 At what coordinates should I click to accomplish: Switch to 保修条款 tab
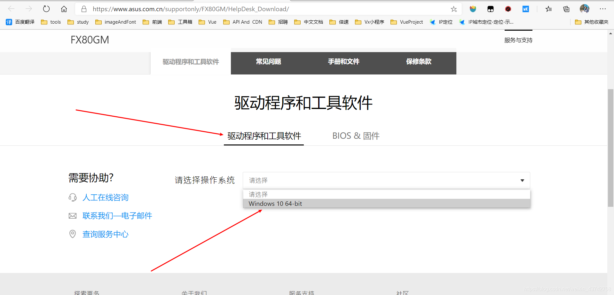(419, 62)
